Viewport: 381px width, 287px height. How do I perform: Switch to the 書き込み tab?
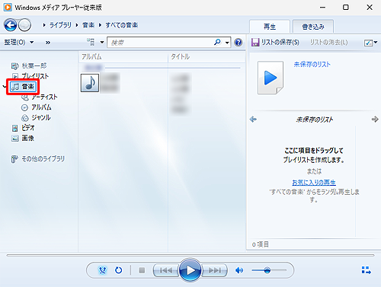(x=313, y=27)
